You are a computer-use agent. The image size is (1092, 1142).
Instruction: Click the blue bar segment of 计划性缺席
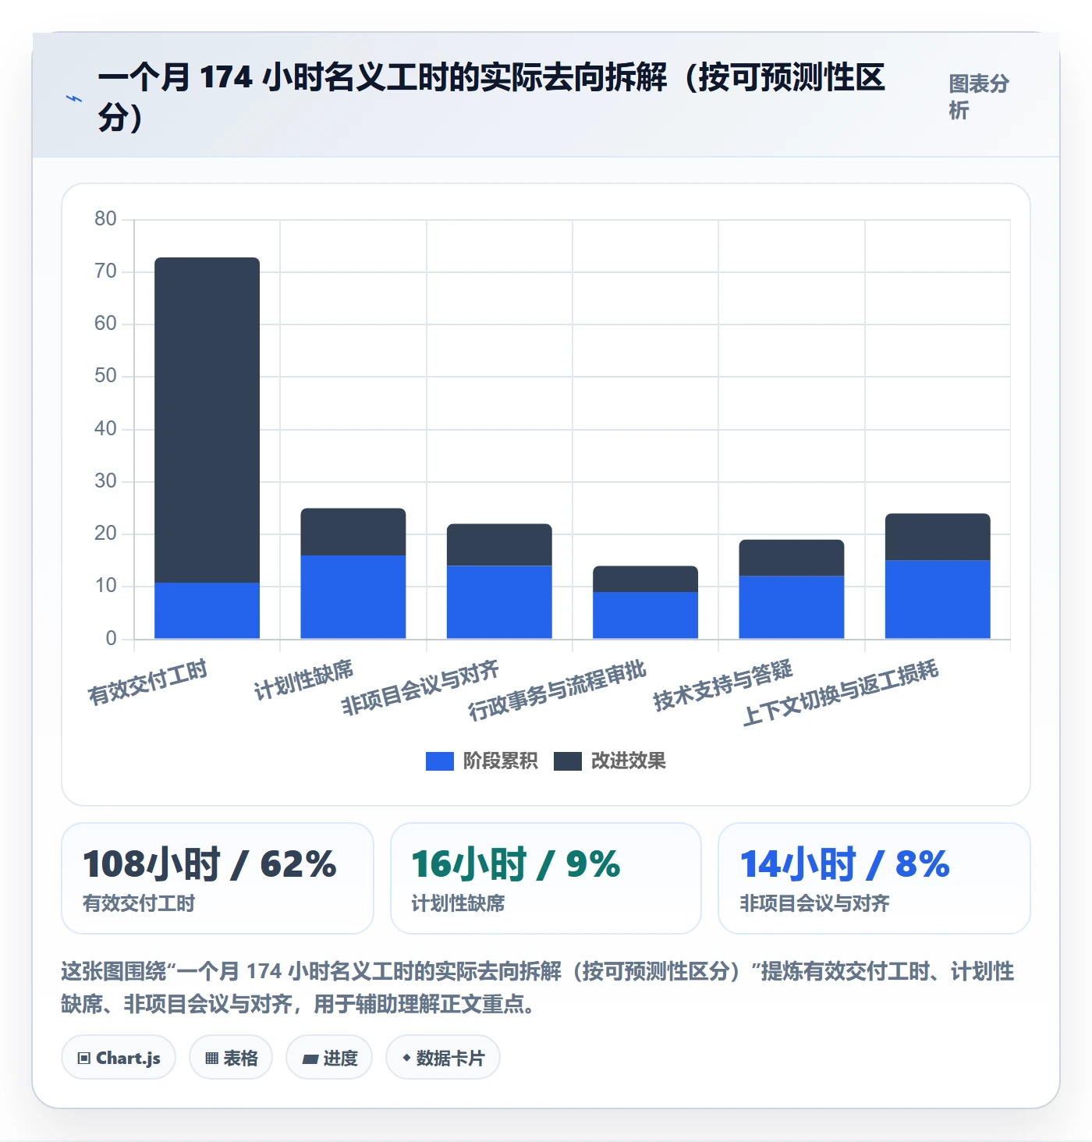353,597
